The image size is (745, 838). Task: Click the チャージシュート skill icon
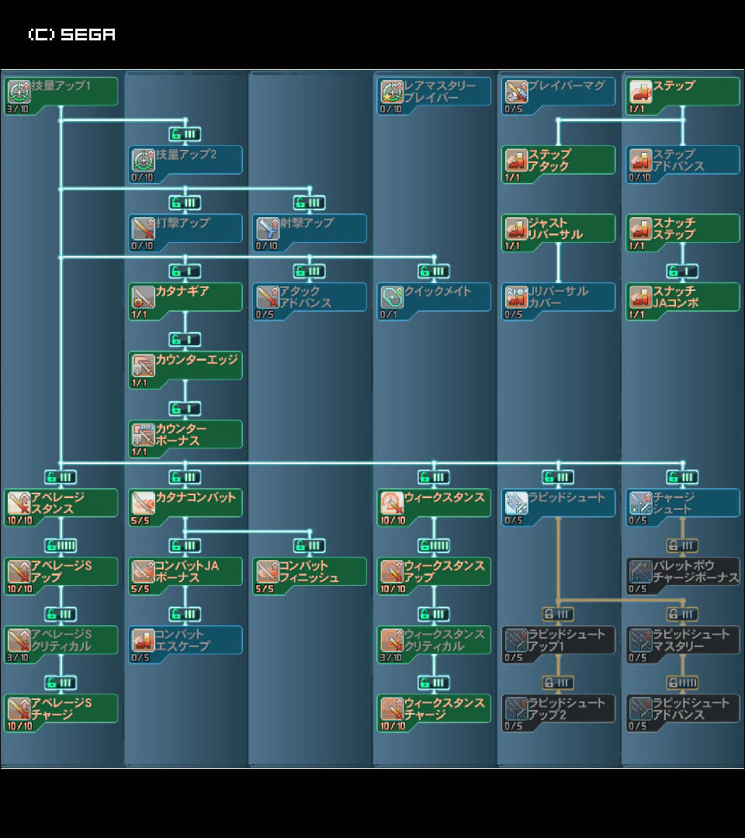point(641,503)
